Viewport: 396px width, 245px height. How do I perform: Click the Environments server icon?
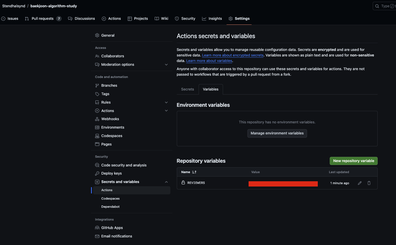click(x=97, y=127)
